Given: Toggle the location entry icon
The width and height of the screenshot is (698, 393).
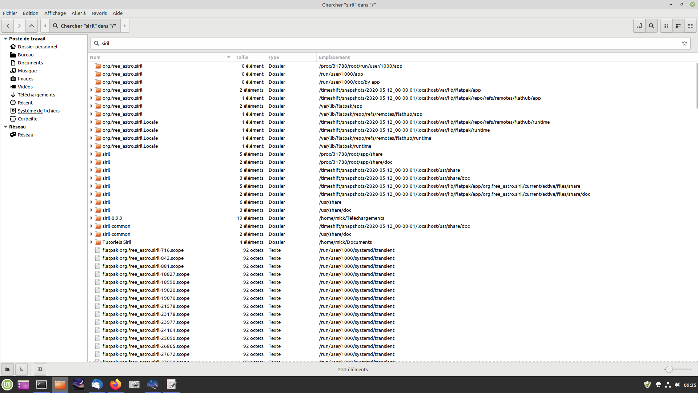Looking at the screenshot, I should click(x=639, y=26).
